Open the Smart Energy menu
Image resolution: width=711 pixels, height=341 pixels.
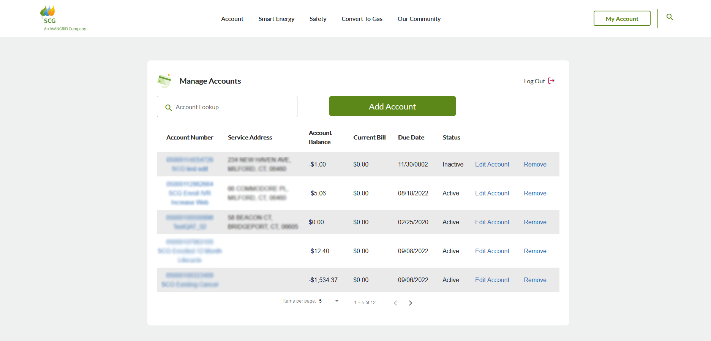click(x=276, y=19)
